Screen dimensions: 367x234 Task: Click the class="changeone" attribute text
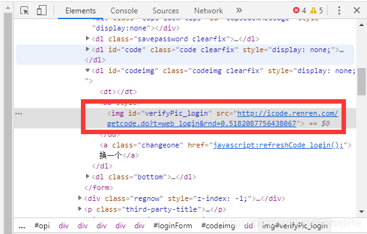[x=147, y=145]
